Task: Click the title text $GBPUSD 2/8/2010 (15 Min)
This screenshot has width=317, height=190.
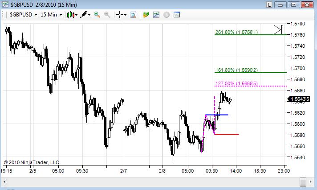Action: point(44,4)
